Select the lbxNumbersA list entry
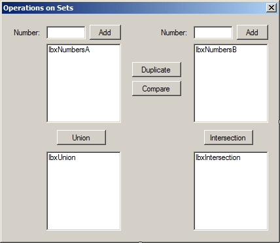The height and width of the screenshot is (243, 280). [x=69, y=50]
